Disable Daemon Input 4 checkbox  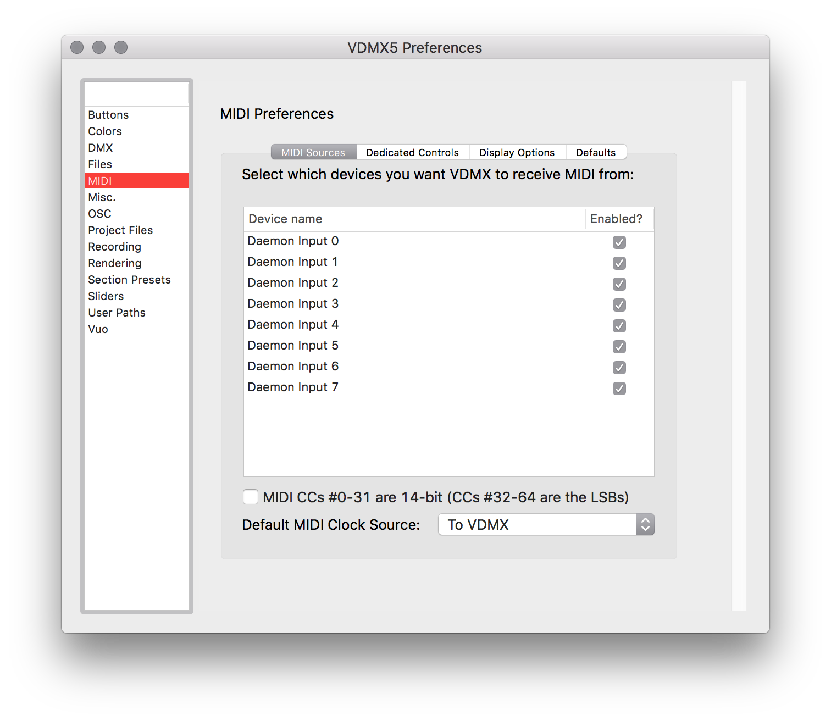(x=619, y=326)
